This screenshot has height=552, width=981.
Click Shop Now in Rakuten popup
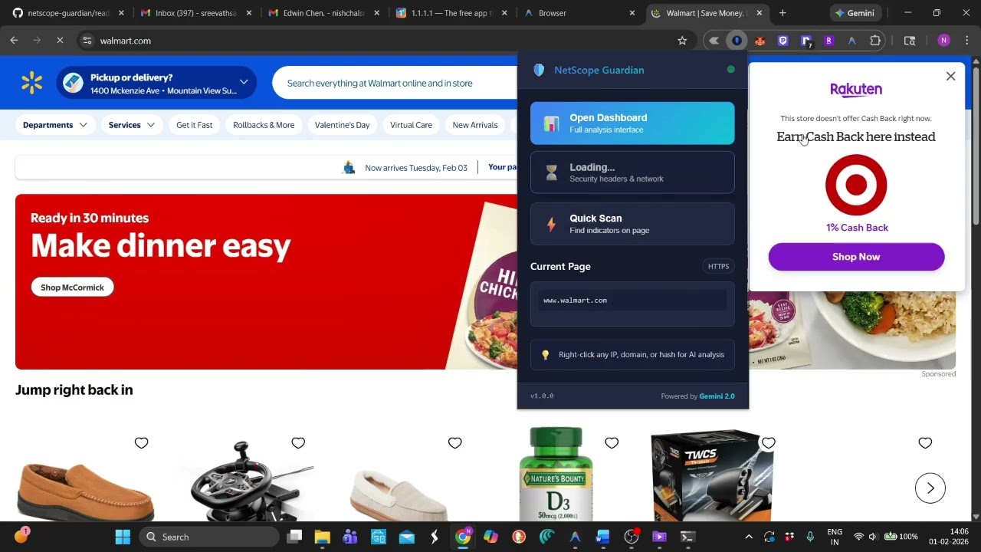856,257
